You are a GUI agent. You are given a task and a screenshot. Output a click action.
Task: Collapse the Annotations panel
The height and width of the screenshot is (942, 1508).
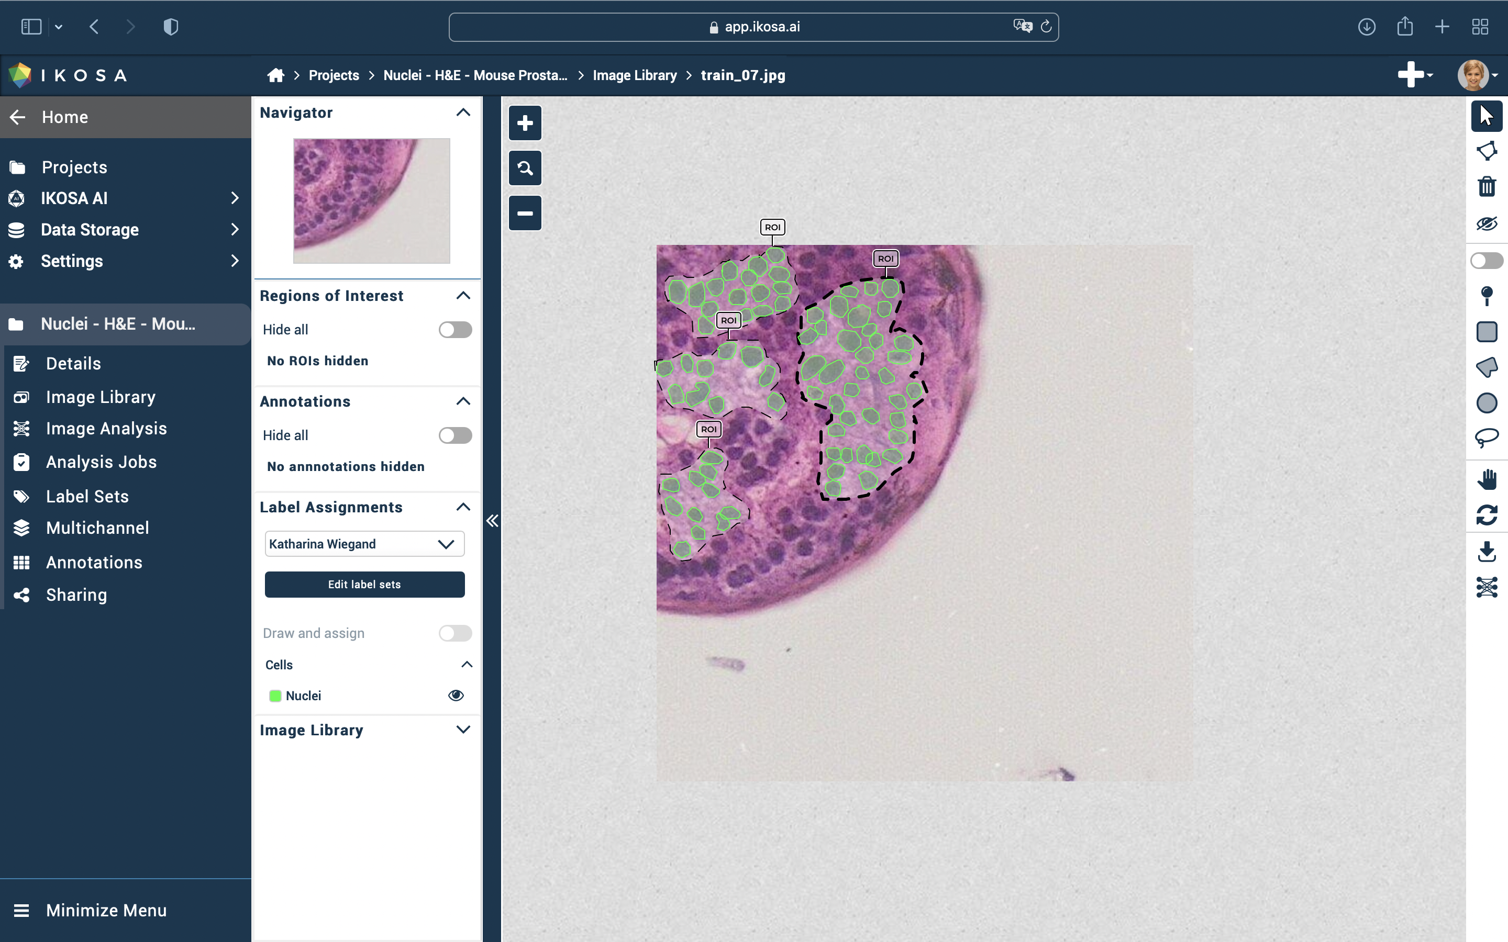pyautogui.click(x=463, y=401)
